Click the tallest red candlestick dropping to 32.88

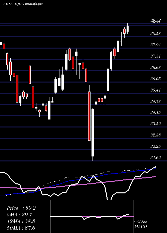tap(89, 116)
